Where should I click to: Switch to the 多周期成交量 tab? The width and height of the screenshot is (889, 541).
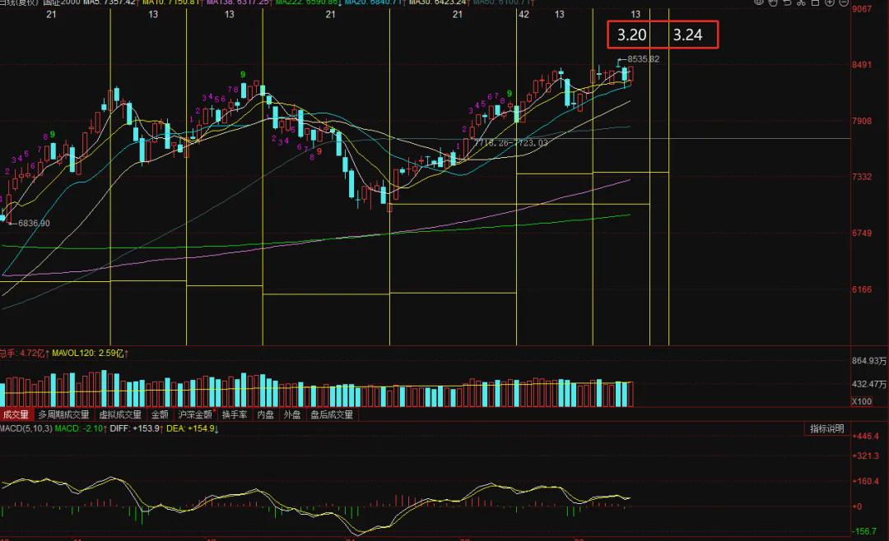click(x=63, y=414)
